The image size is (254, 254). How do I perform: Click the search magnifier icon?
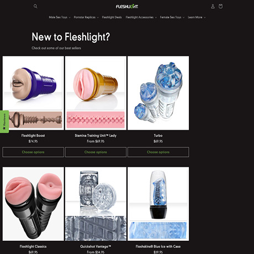tap(35, 7)
